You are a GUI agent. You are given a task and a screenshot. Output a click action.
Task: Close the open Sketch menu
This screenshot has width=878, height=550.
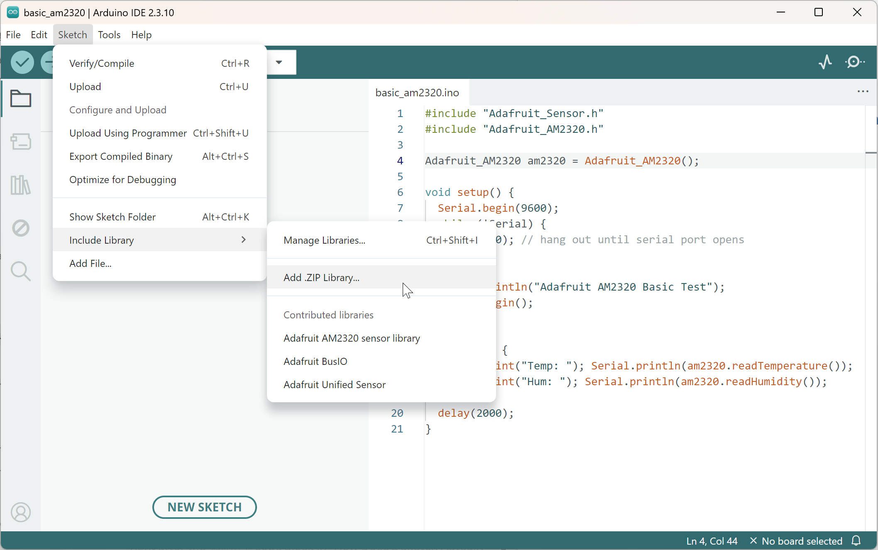73,35
